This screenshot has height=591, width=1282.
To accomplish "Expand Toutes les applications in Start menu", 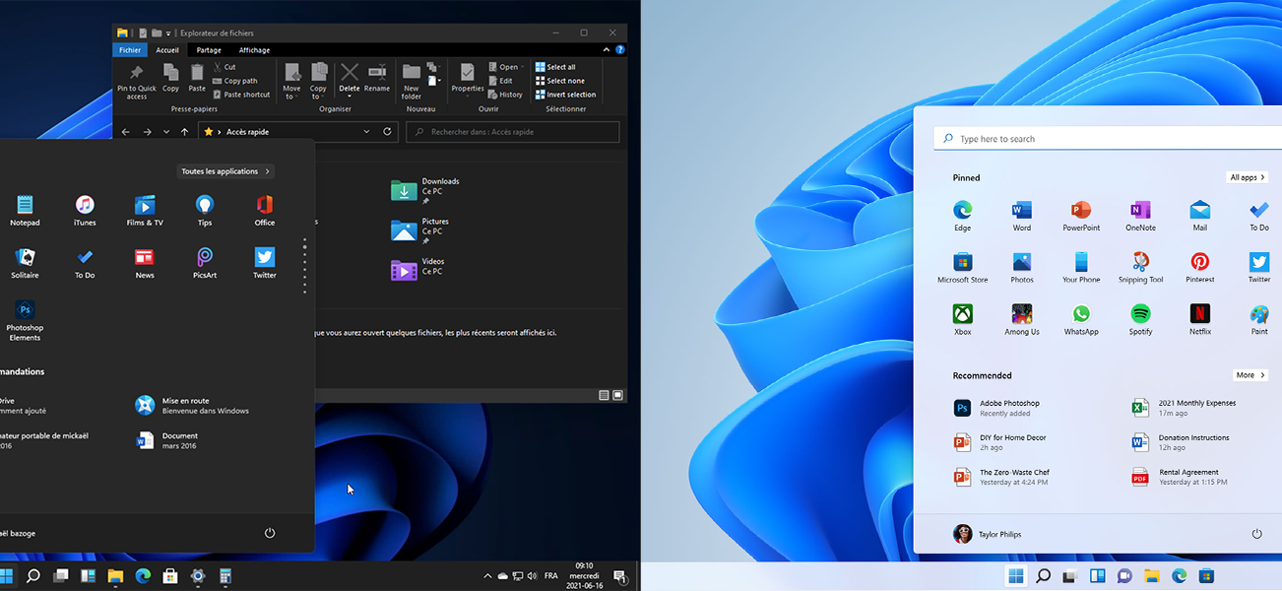I will [x=224, y=170].
